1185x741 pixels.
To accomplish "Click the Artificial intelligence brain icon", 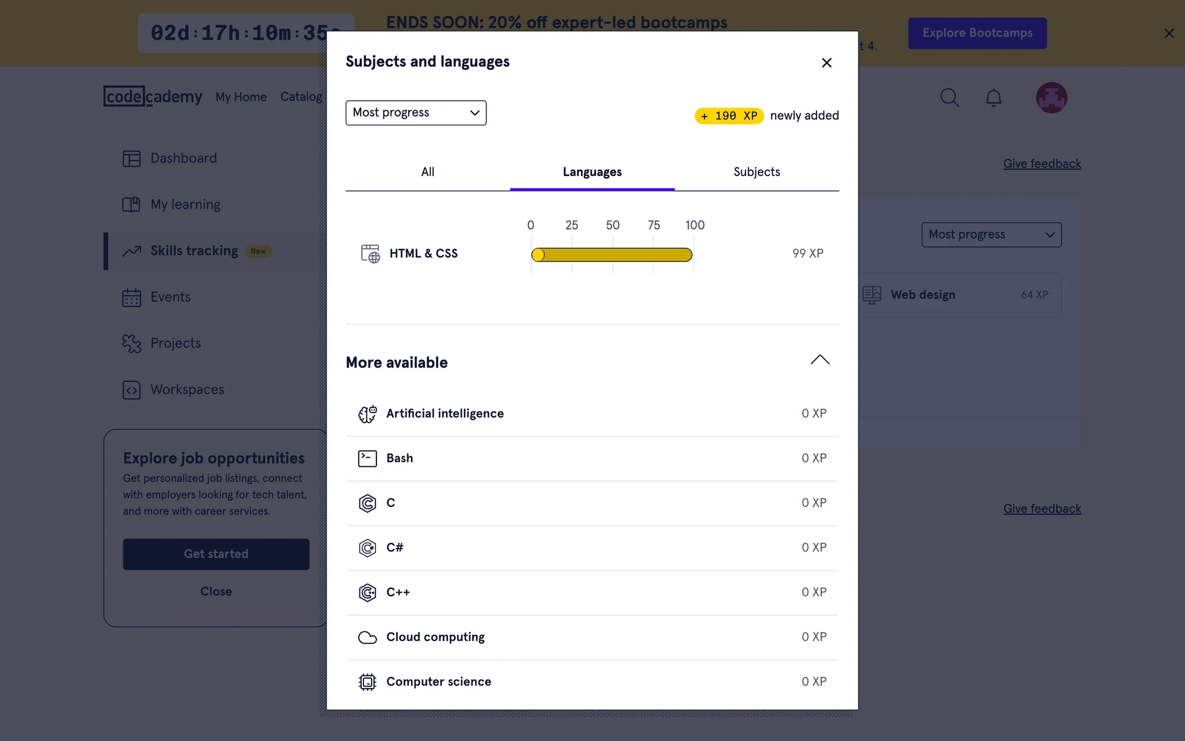I will [367, 414].
